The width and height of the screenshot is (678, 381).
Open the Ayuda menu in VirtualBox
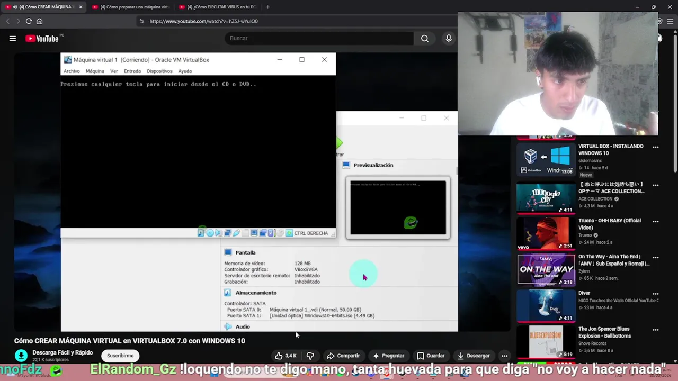tap(185, 71)
